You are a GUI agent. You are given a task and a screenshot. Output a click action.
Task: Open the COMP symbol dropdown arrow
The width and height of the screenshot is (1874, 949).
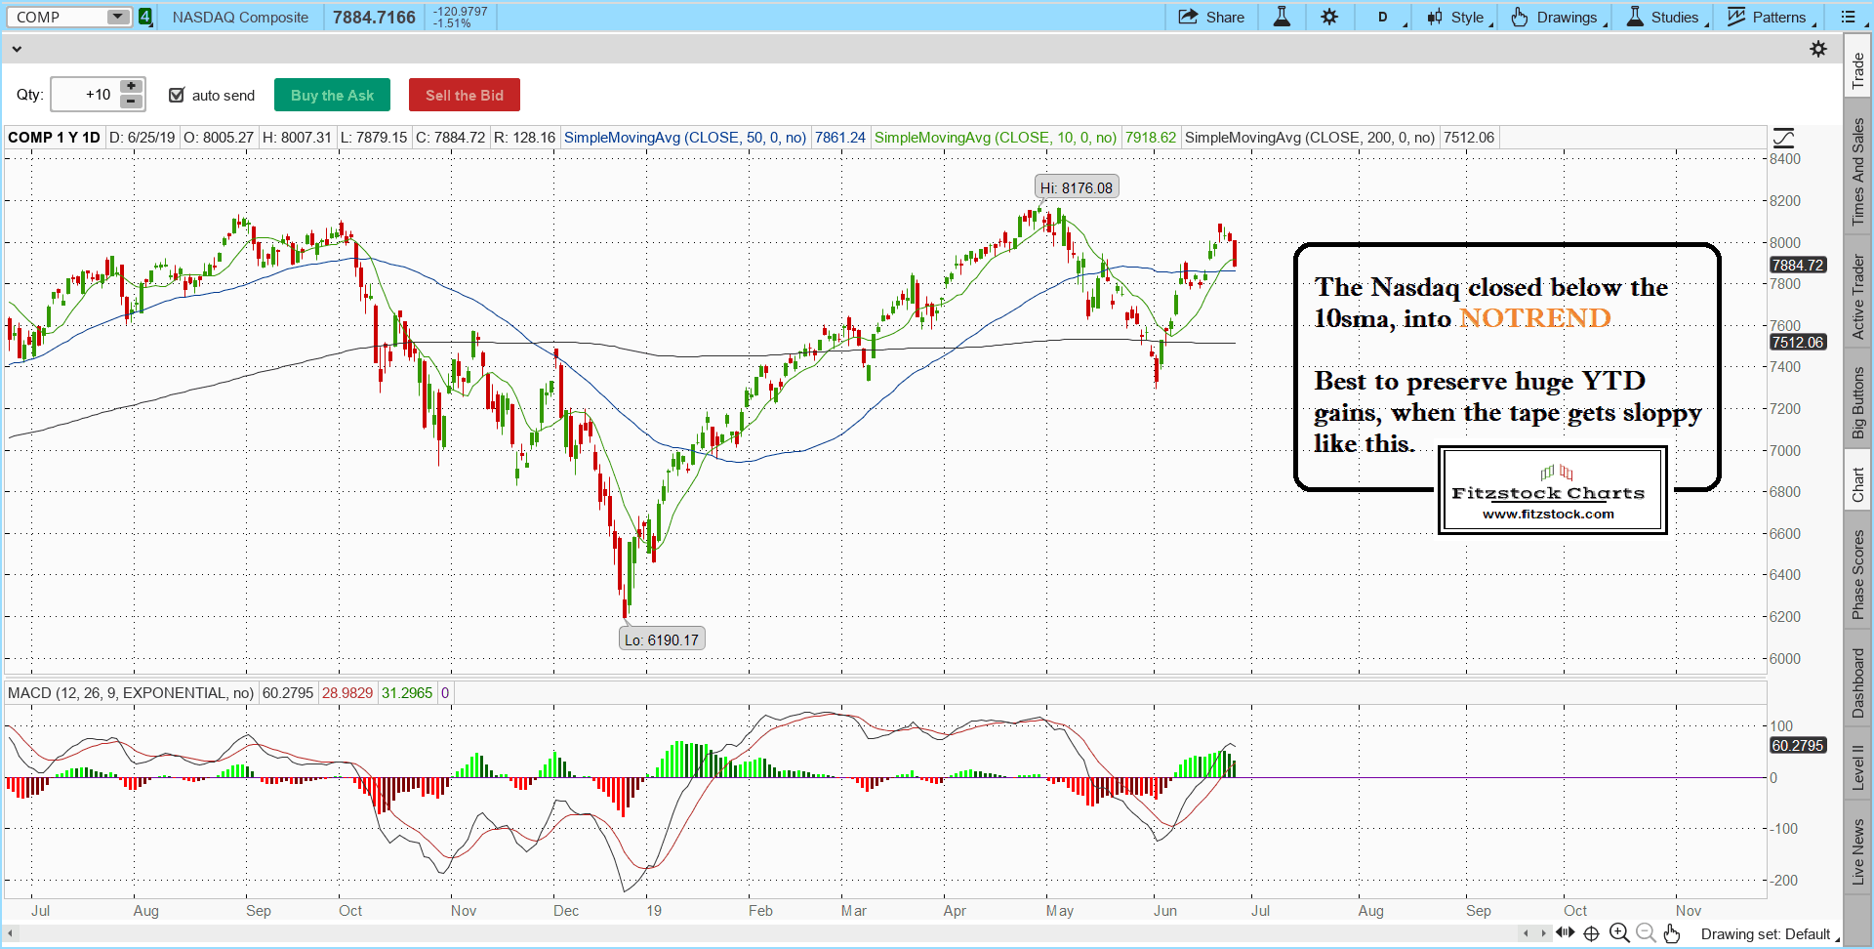tap(117, 17)
